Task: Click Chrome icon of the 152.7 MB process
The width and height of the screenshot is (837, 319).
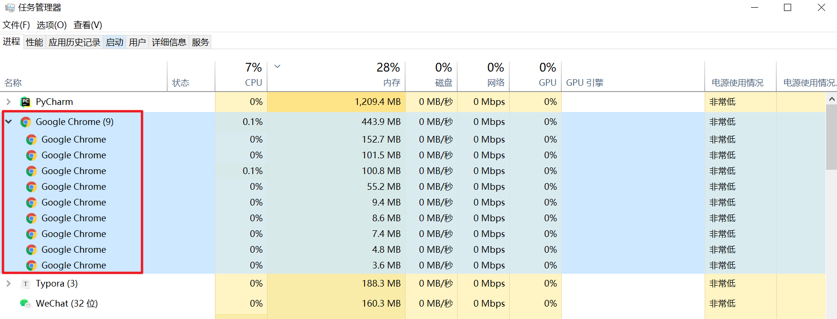Action: (32, 140)
